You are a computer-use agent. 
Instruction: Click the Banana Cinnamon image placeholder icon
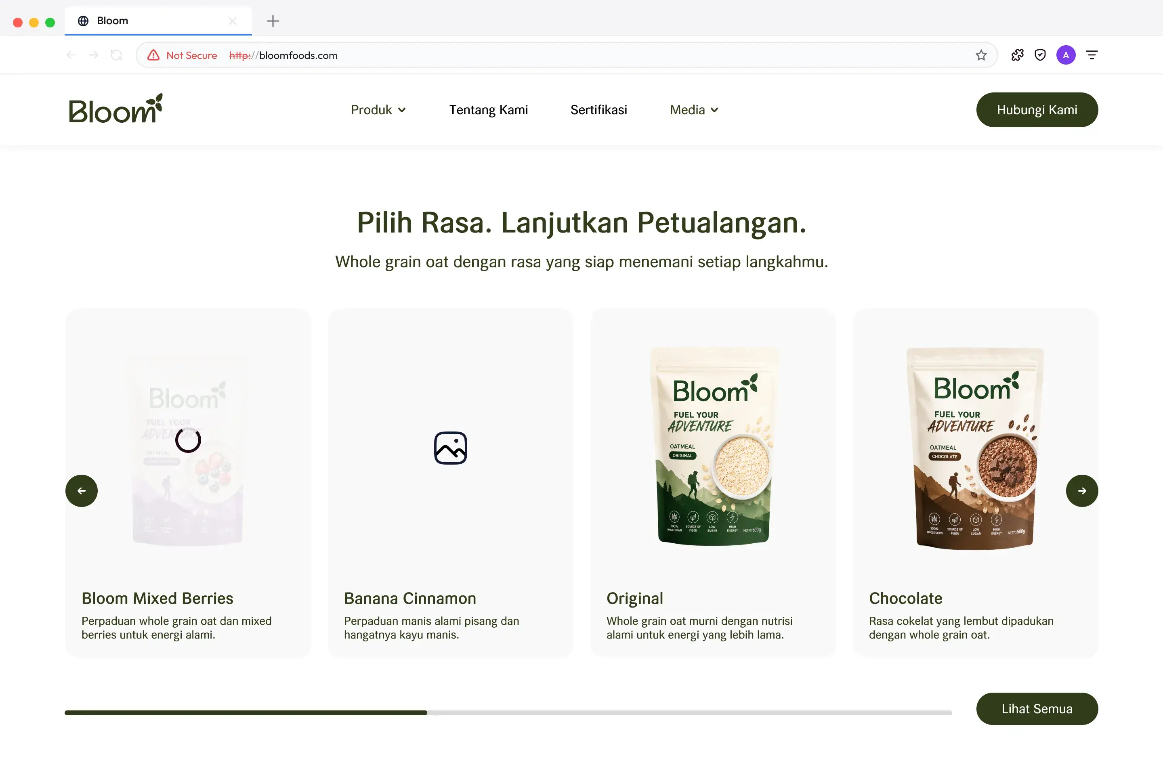pyautogui.click(x=451, y=448)
